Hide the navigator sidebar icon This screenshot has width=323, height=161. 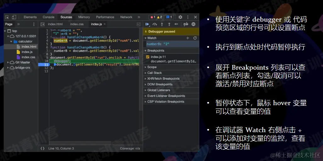(42, 24)
